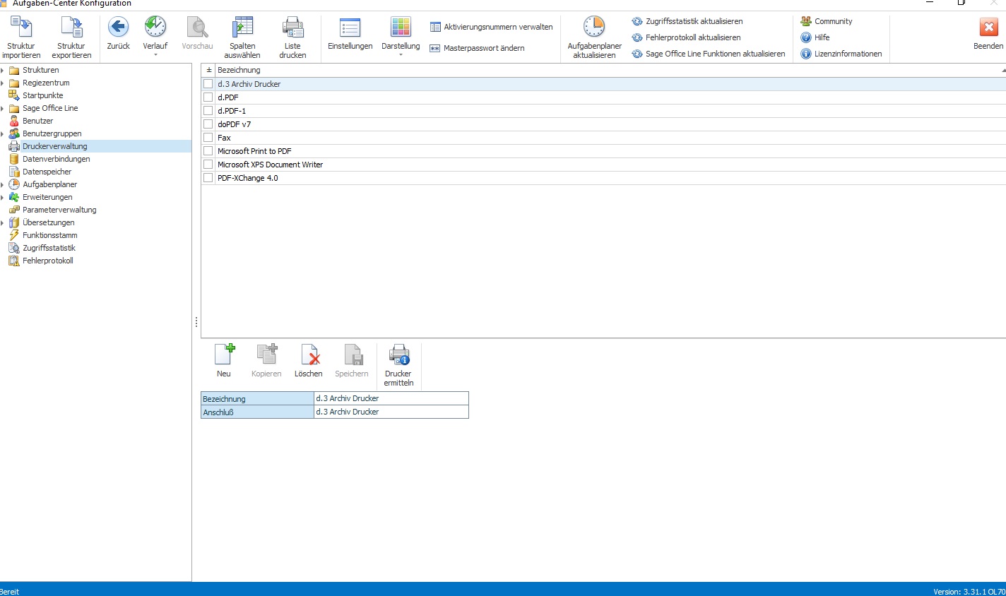Viewport: 1006px width, 596px height.
Task: Select Funktionsstamm in the tree
Action: click(49, 235)
